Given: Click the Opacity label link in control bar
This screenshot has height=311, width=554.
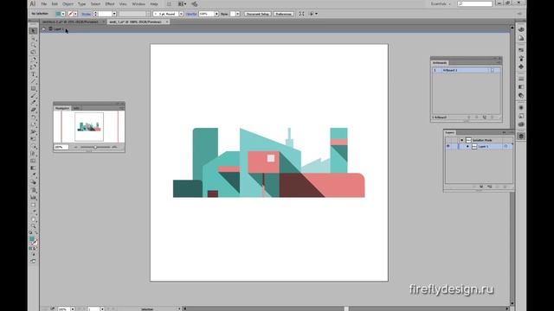Looking at the screenshot, I should [x=191, y=14].
